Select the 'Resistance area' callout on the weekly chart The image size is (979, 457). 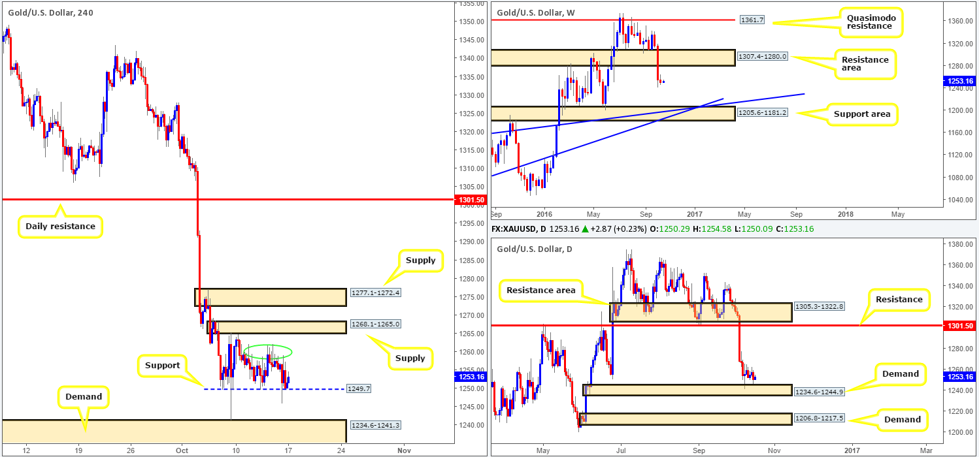coord(865,64)
